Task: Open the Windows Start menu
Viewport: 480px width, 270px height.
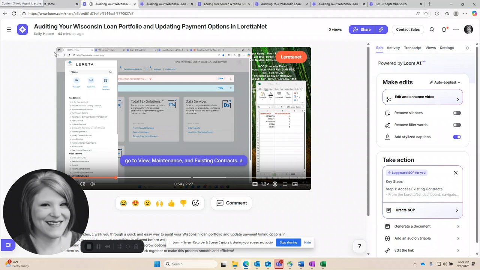Action: (157, 264)
